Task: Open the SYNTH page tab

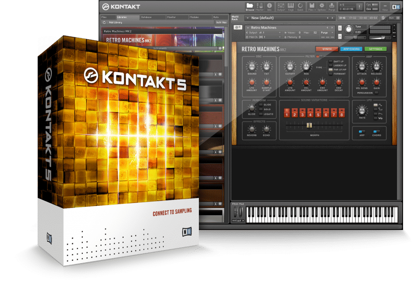Action: point(327,49)
